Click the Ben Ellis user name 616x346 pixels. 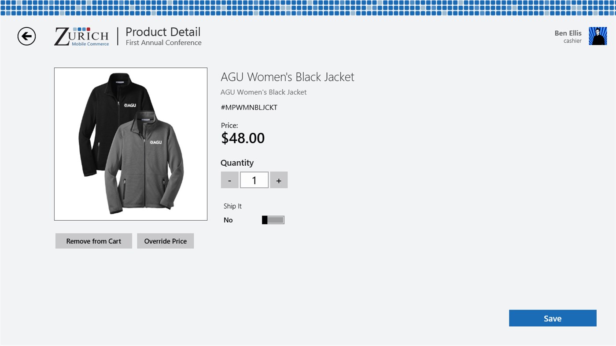click(x=568, y=33)
